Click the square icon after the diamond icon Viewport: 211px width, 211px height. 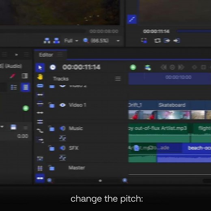(x=203, y=67)
